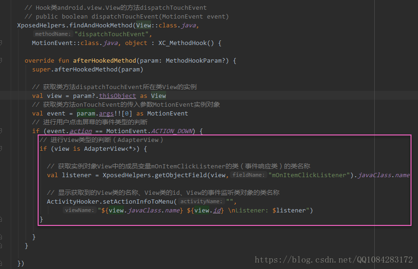Click the methodName: parameter hint

(53, 34)
